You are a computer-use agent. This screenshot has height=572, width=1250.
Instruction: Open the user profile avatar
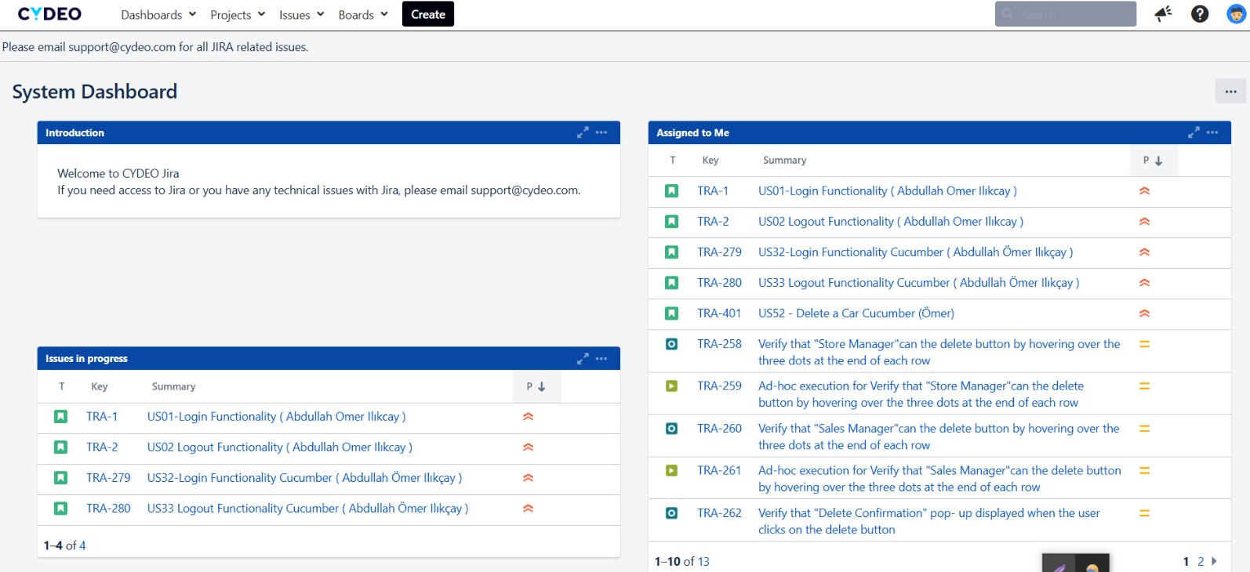(1237, 13)
